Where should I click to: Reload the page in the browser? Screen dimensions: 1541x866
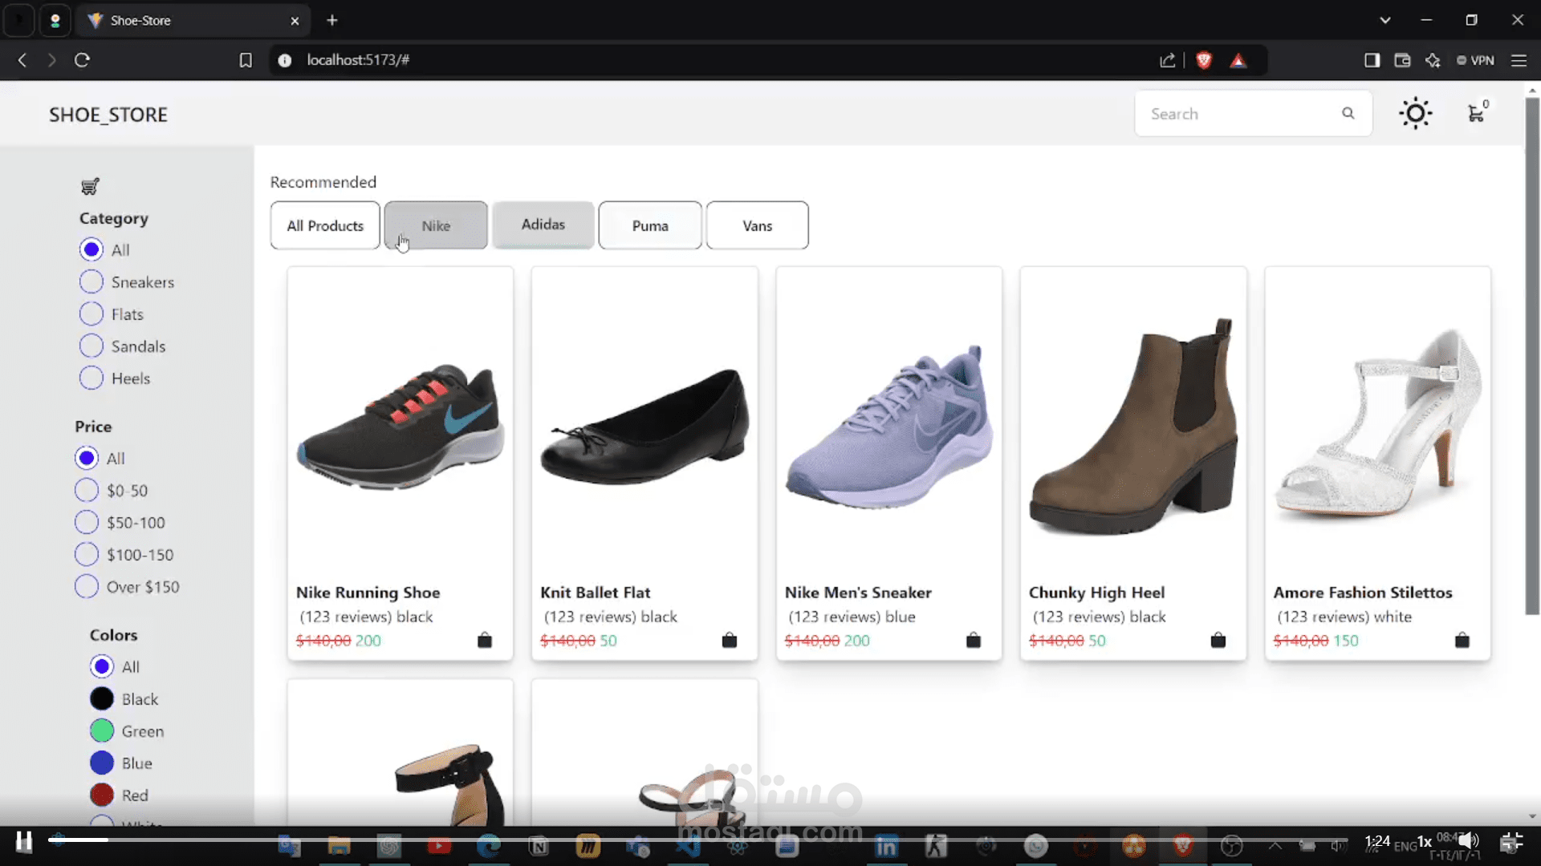pos(82,60)
